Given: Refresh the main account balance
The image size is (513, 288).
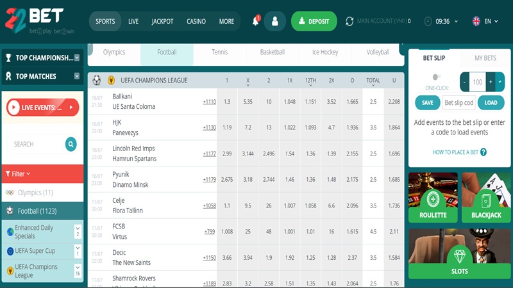Looking at the screenshot, I should pyautogui.click(x=349, y=21).
